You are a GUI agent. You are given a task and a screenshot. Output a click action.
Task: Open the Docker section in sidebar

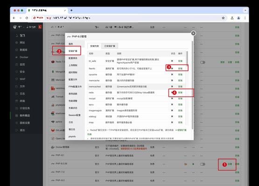(24, 57)
